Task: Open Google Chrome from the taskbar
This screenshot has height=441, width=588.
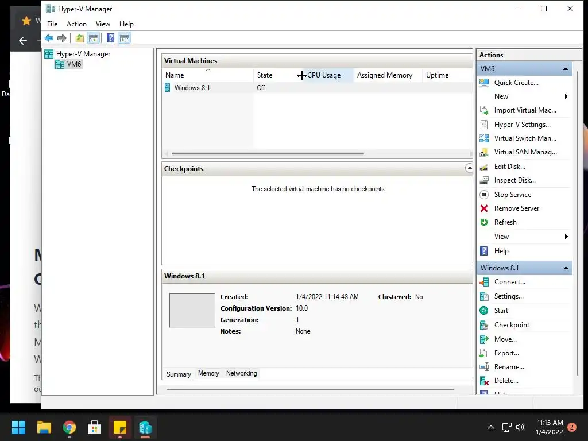Action: click(x=69, y=427)
